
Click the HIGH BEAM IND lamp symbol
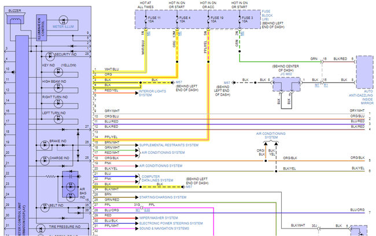point(58,88)
